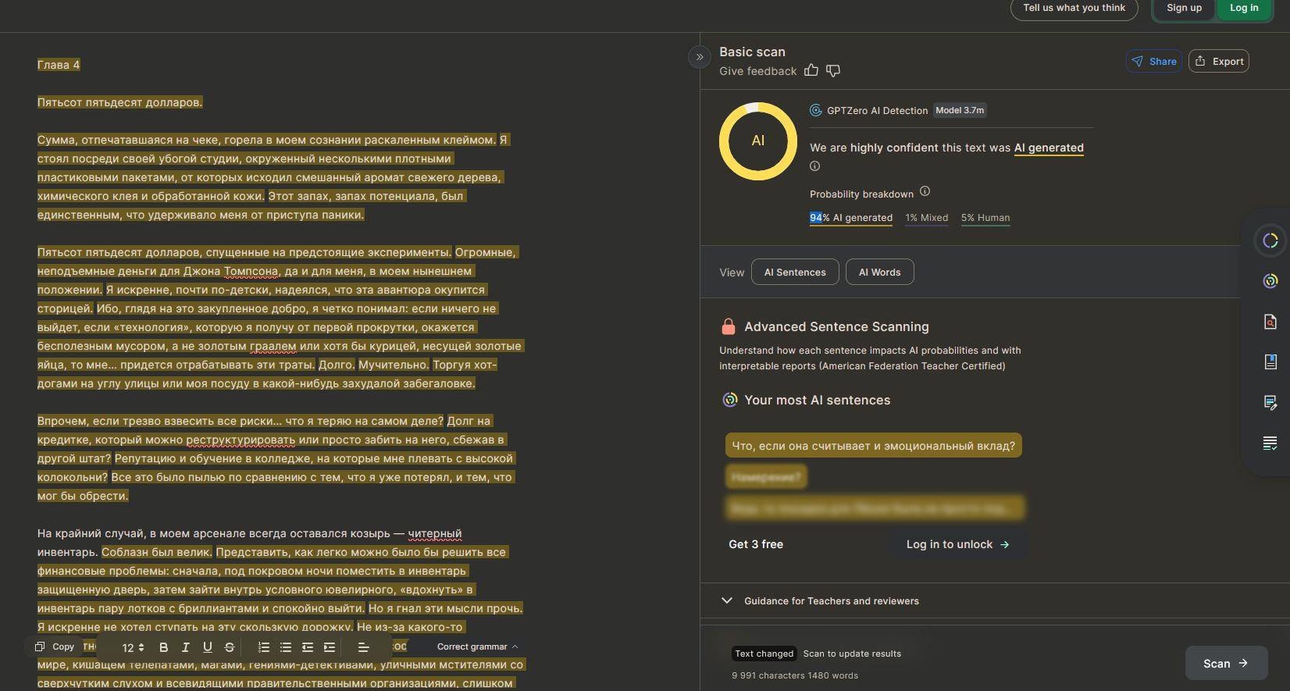Screen dimensions: 1290x691
Task: Collapse the results panel with double-chevron
Action: tap(699, 57)
